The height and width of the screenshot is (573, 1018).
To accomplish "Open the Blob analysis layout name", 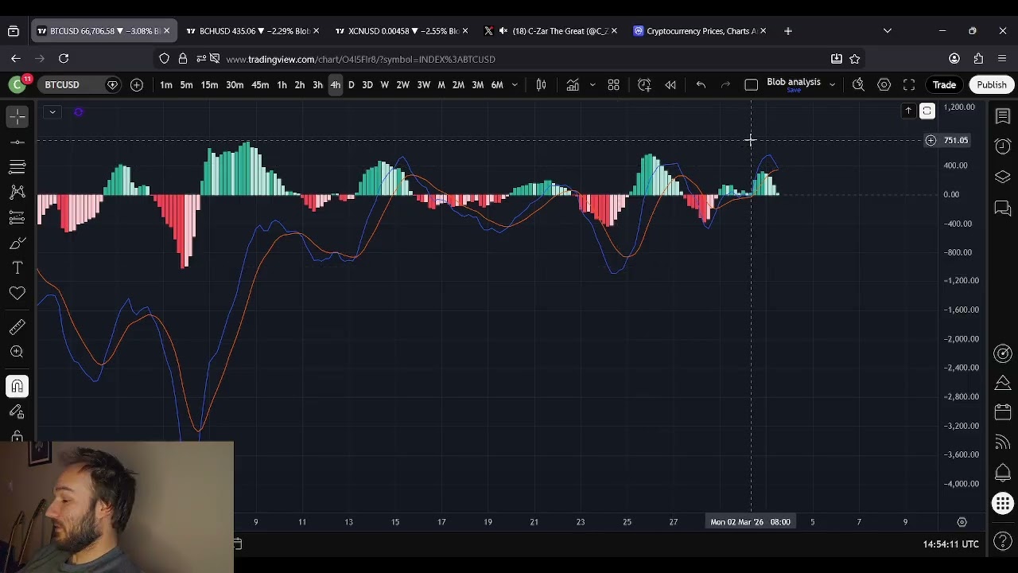I will (793, 83).
